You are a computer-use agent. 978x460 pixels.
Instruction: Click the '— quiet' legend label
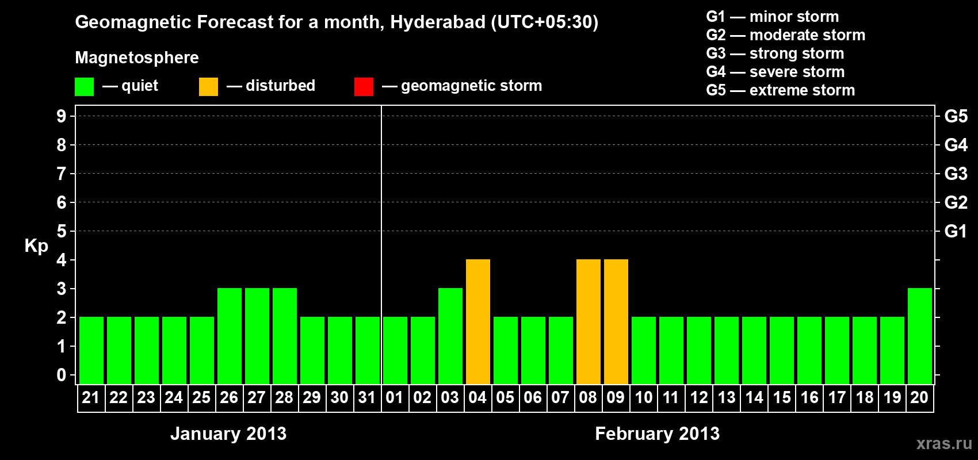tap(130, 86)
